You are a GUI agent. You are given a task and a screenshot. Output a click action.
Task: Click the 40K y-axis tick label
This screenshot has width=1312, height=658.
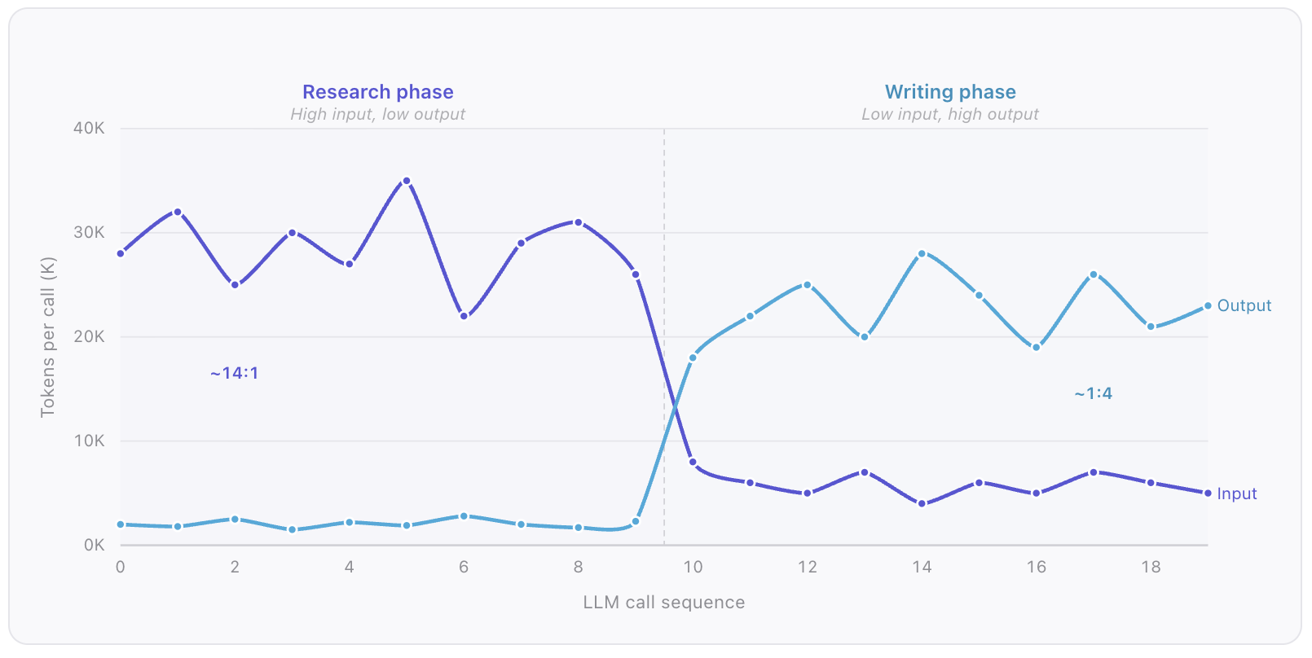[x=89, y=129]
